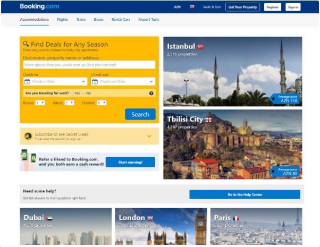
Task: Open the Rooms dropdown
Action: point(40,103)
